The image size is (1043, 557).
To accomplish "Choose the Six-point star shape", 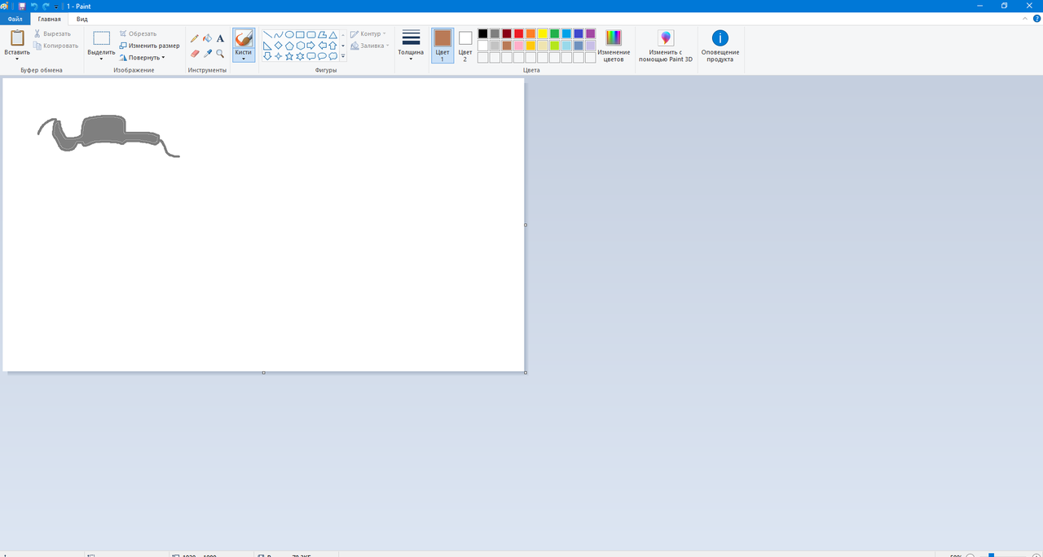I will click(x=300, y=56).
